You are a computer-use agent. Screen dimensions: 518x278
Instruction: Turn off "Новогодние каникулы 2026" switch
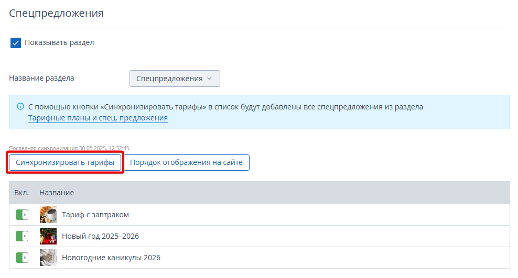pos(22,258)
